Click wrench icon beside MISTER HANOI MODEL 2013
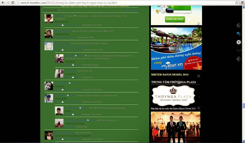245x143 pixels. click(x=199, y=76)
